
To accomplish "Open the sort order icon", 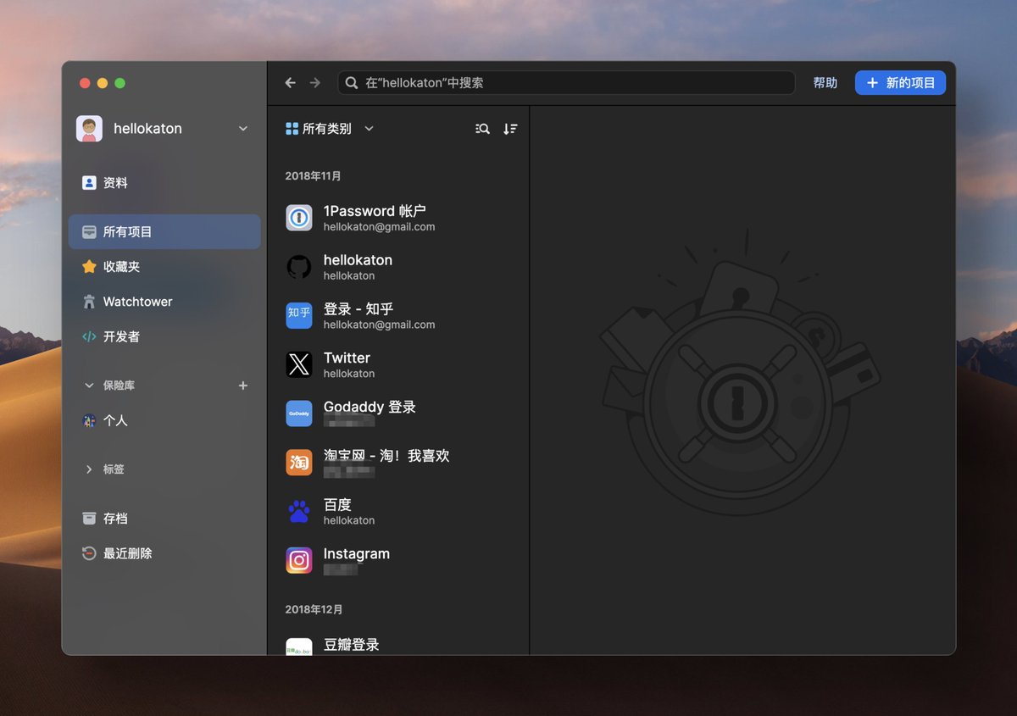I will (x=509, y=129).
